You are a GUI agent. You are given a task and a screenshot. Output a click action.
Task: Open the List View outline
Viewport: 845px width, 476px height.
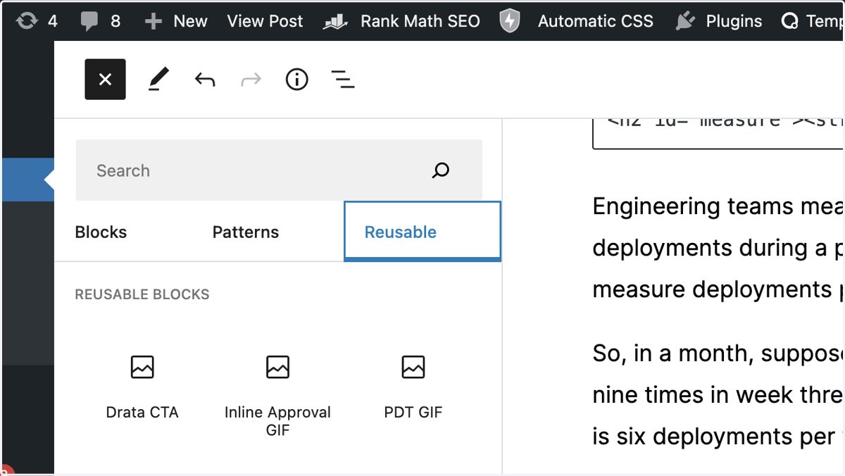click(x=343, y=80)
